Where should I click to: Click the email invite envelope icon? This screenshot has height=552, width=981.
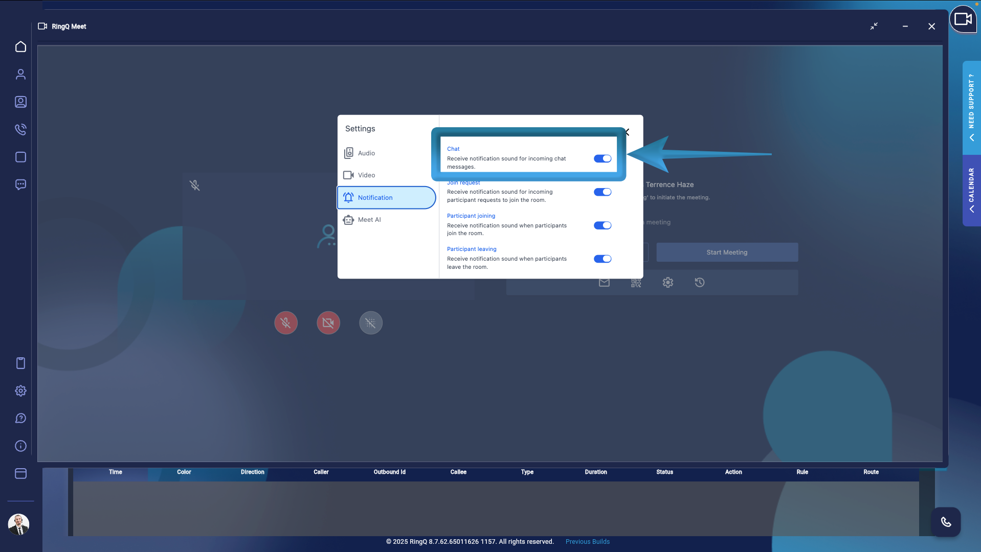604,282
